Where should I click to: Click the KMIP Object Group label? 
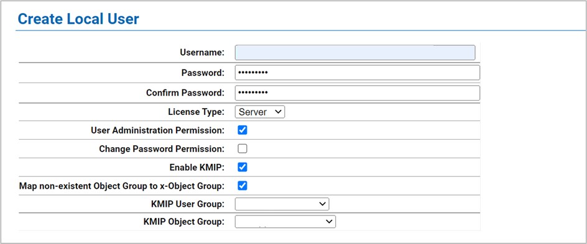[184, 222]
